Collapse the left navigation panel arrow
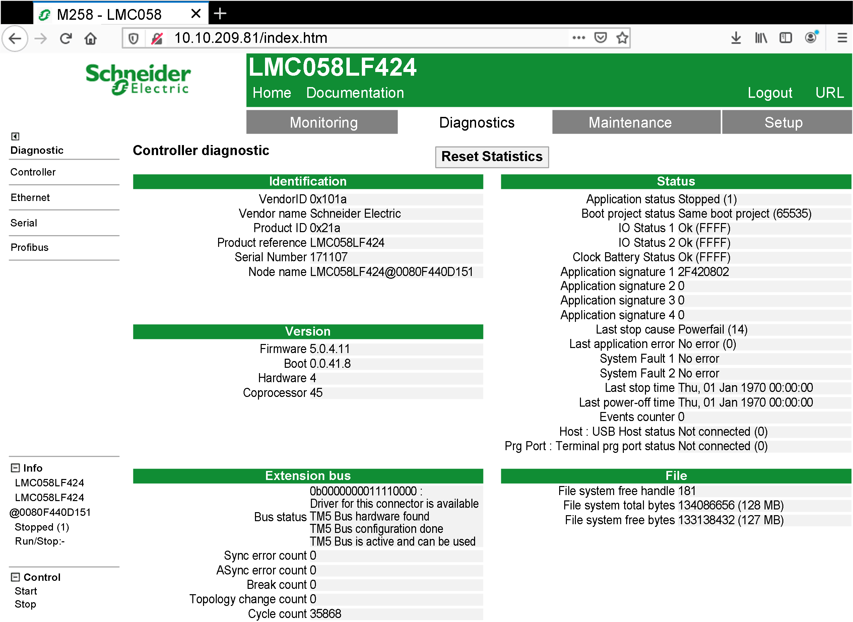 pyautogui.click(x=15, y=136)
